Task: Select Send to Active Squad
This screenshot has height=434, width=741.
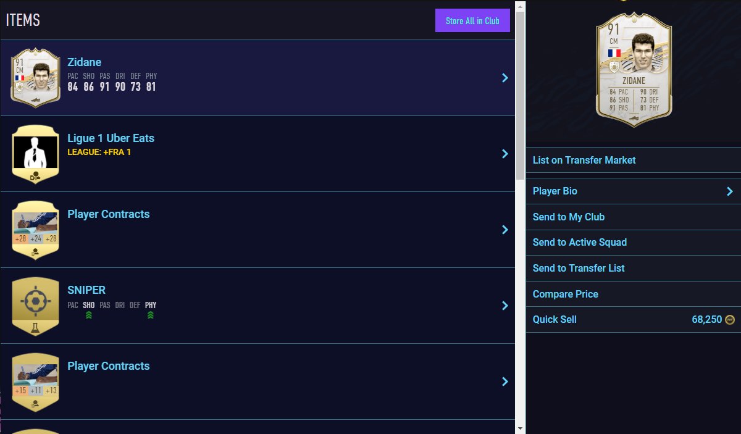Action: pyautogui.click(x=633, y=243)
